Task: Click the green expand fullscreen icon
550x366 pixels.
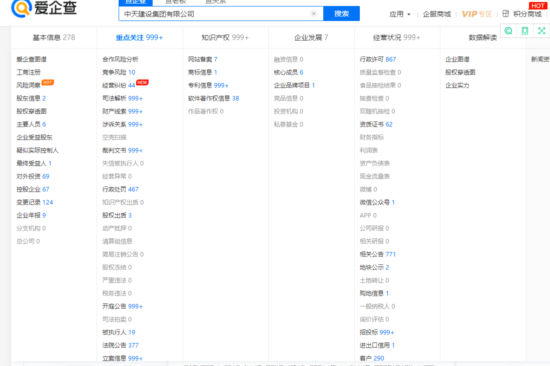Action: [541, 31]
